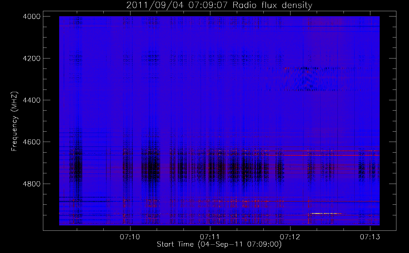This screenshot has height=253, width=409.
Task: Click the '07:13' time axis label
Action: pos(370,237)
